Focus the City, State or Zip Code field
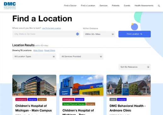Screen dimensions: 163x115 46,34
